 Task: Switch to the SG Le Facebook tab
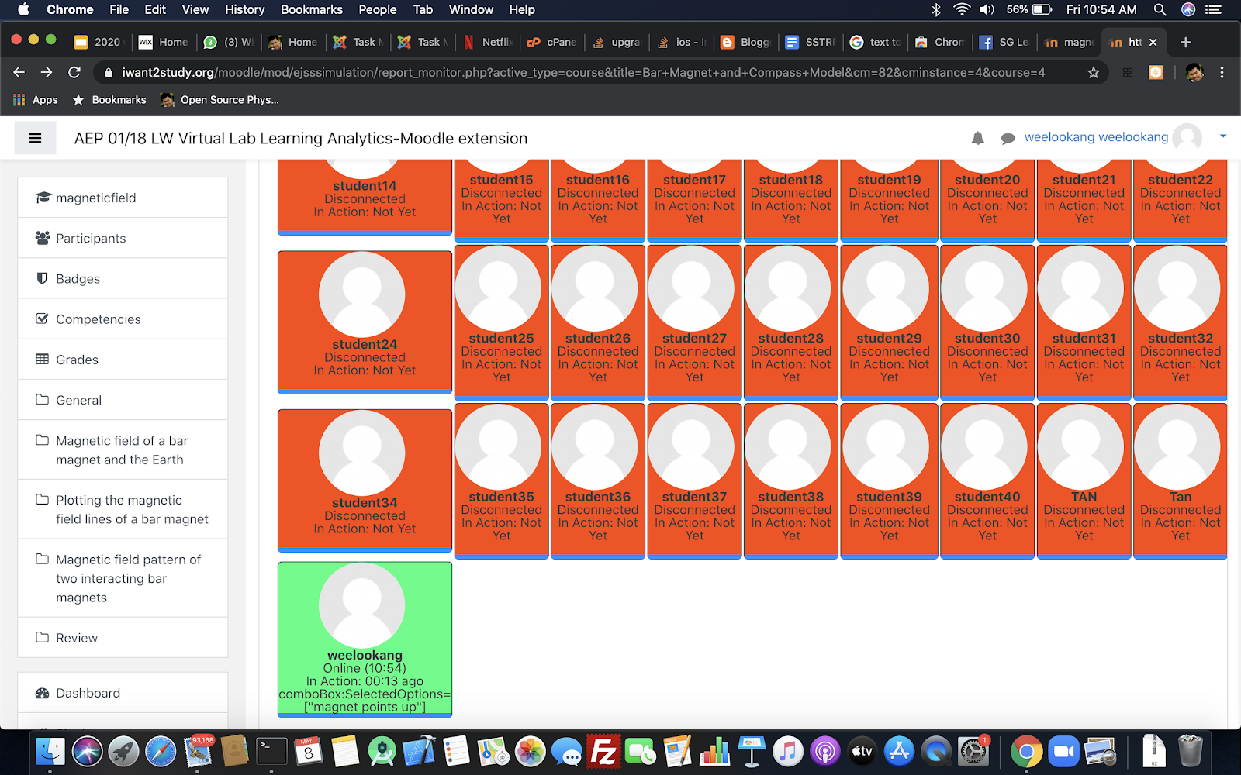click(1003, 42)
